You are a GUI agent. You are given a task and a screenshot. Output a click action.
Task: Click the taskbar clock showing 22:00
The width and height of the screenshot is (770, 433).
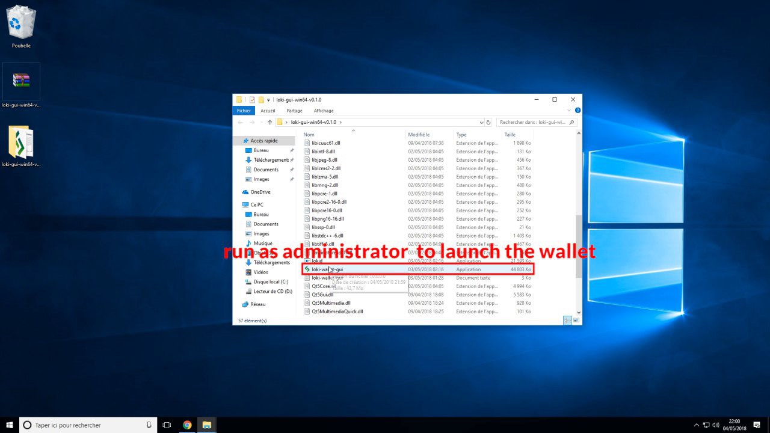(x=734, y=425)
